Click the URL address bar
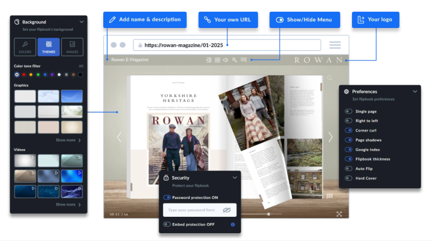The width and height of the screenshot is (431, 241). pyautogui.click(x=227, y=45)
